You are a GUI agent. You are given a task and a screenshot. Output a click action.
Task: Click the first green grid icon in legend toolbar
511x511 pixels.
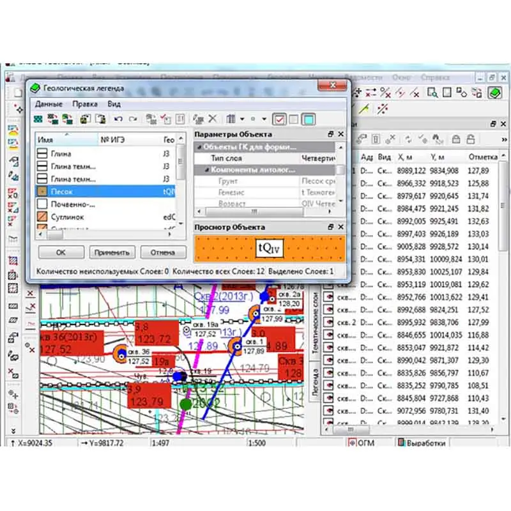(x=39, y=119)
